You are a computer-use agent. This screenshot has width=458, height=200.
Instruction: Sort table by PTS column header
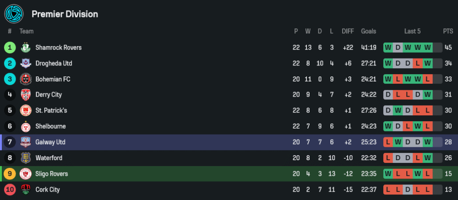(447, 31)
